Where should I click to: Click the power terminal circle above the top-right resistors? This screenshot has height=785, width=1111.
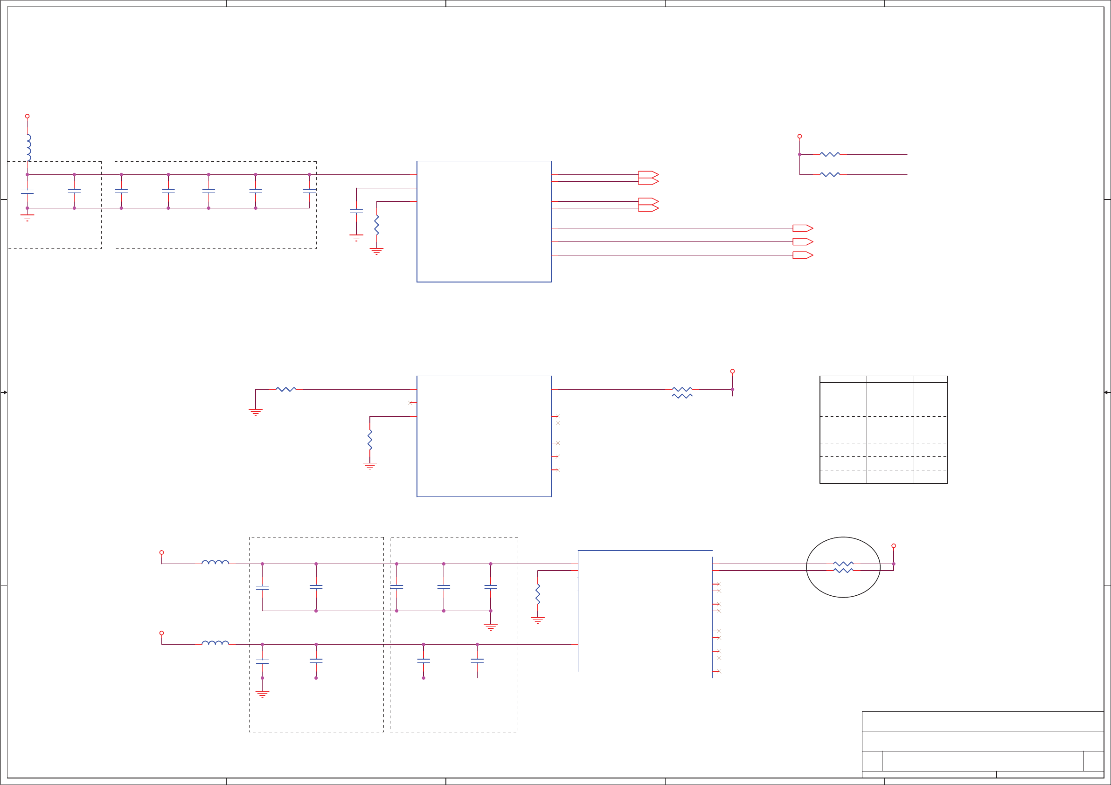tap(799, 137)
